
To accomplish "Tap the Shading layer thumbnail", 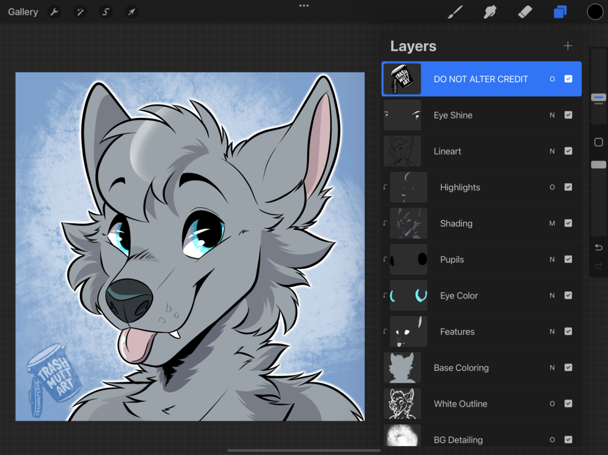I will (408, 223).
